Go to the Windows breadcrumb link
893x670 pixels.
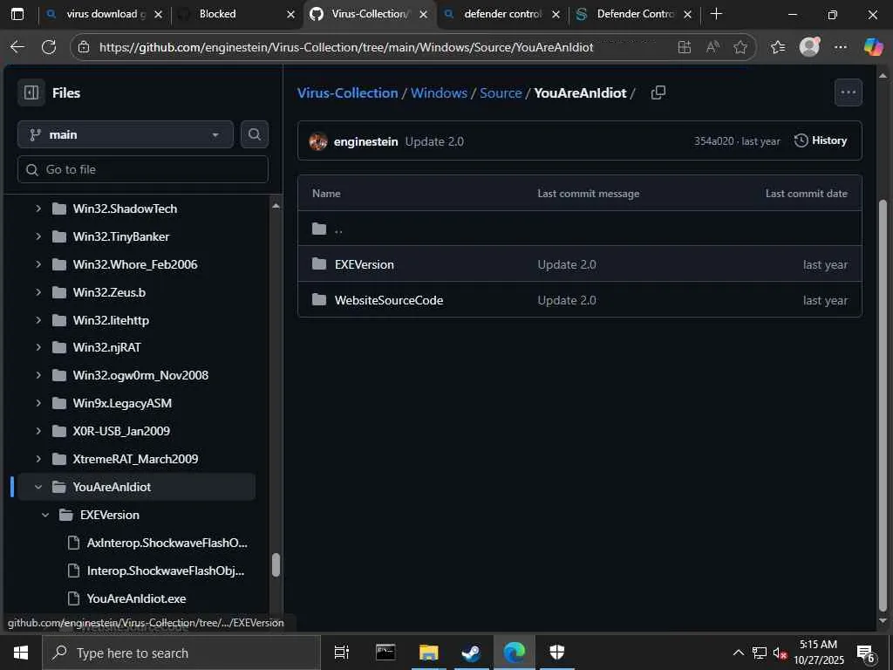pyautogui.click(x=440, y=92)
